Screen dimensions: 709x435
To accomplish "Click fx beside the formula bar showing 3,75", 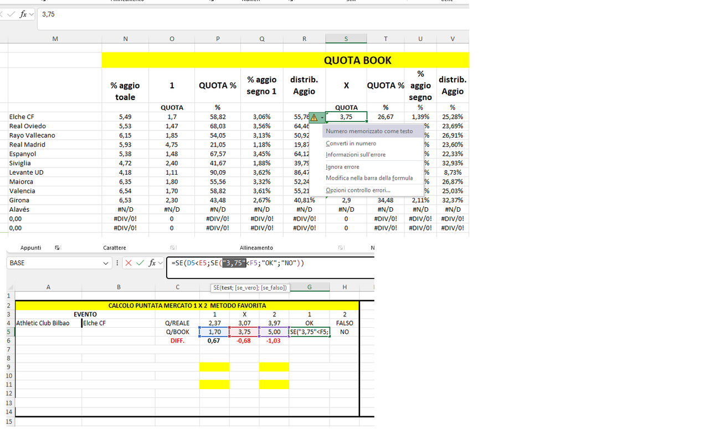I will pos(23,14).
